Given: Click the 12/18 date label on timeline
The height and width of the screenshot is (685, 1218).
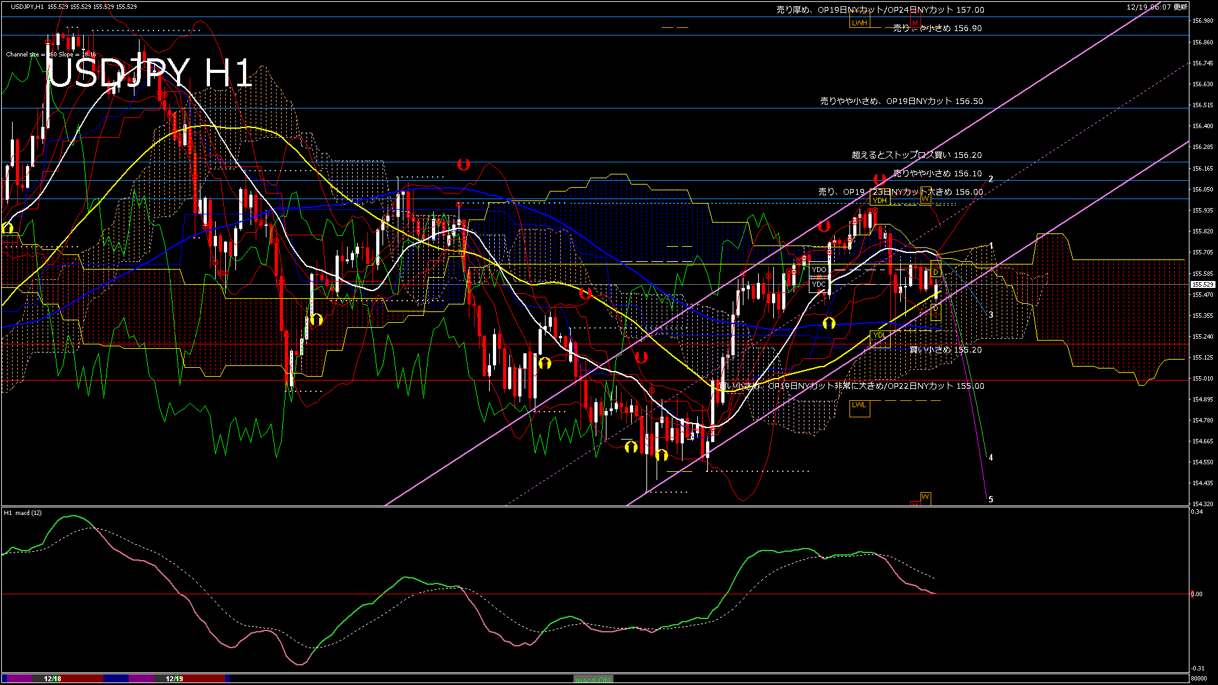Looking at the screenshot, I should [53, 679].
